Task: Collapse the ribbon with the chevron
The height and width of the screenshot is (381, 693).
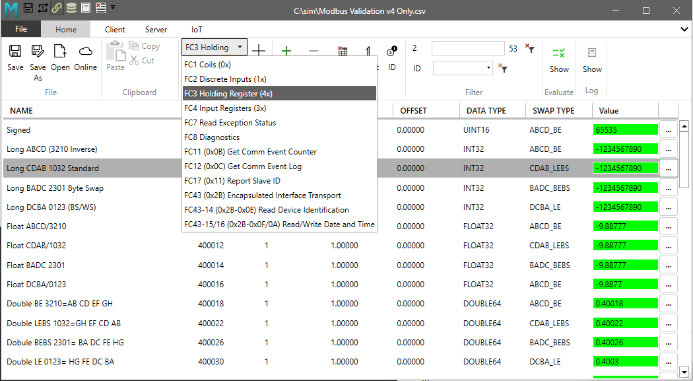Action: pyautogui.click(x=684, y=30)
